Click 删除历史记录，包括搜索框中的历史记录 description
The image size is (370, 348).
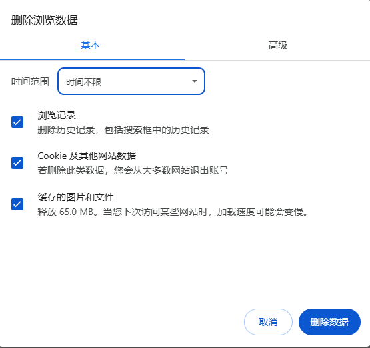(x=123, y=130)
